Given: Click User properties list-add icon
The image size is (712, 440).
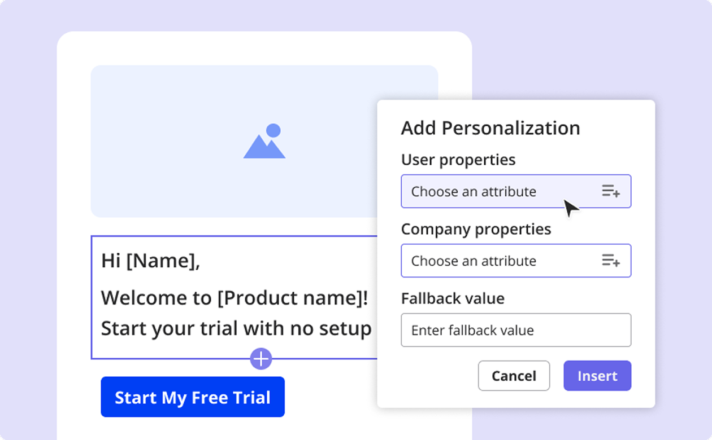Looking at the screenshot, I should (x=610, y=191).
